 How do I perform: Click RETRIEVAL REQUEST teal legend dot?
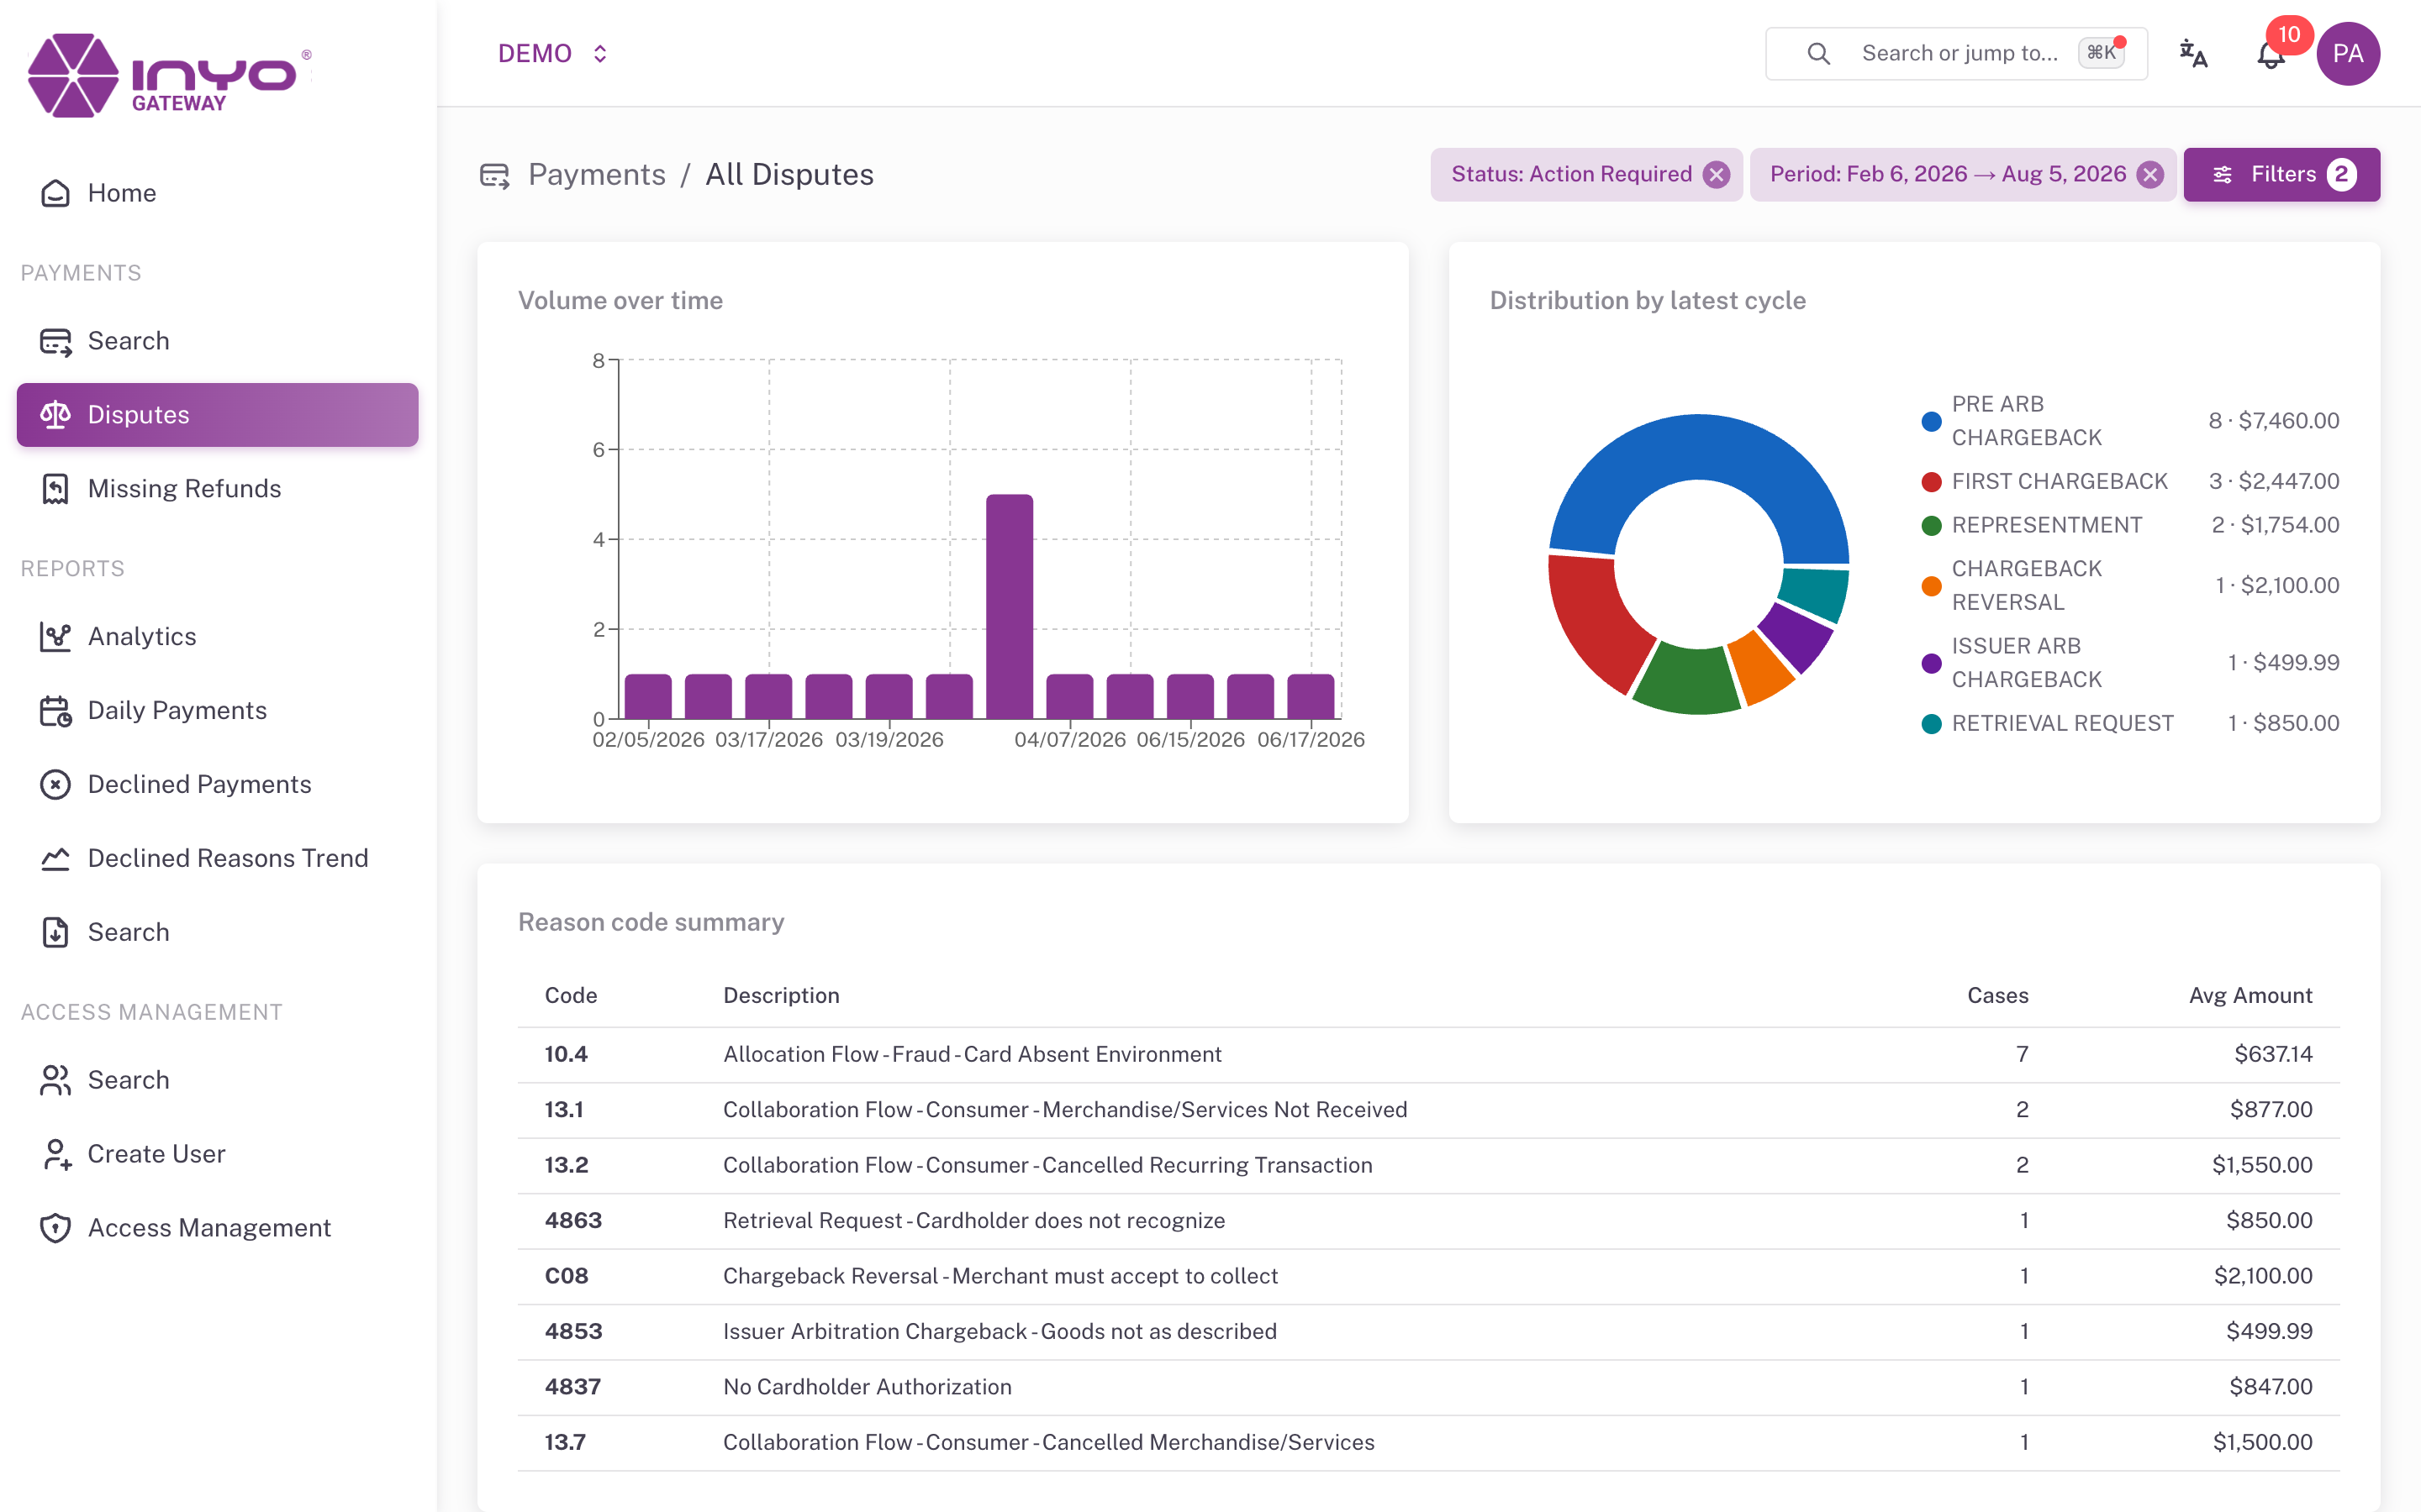tap(1932, 724)
